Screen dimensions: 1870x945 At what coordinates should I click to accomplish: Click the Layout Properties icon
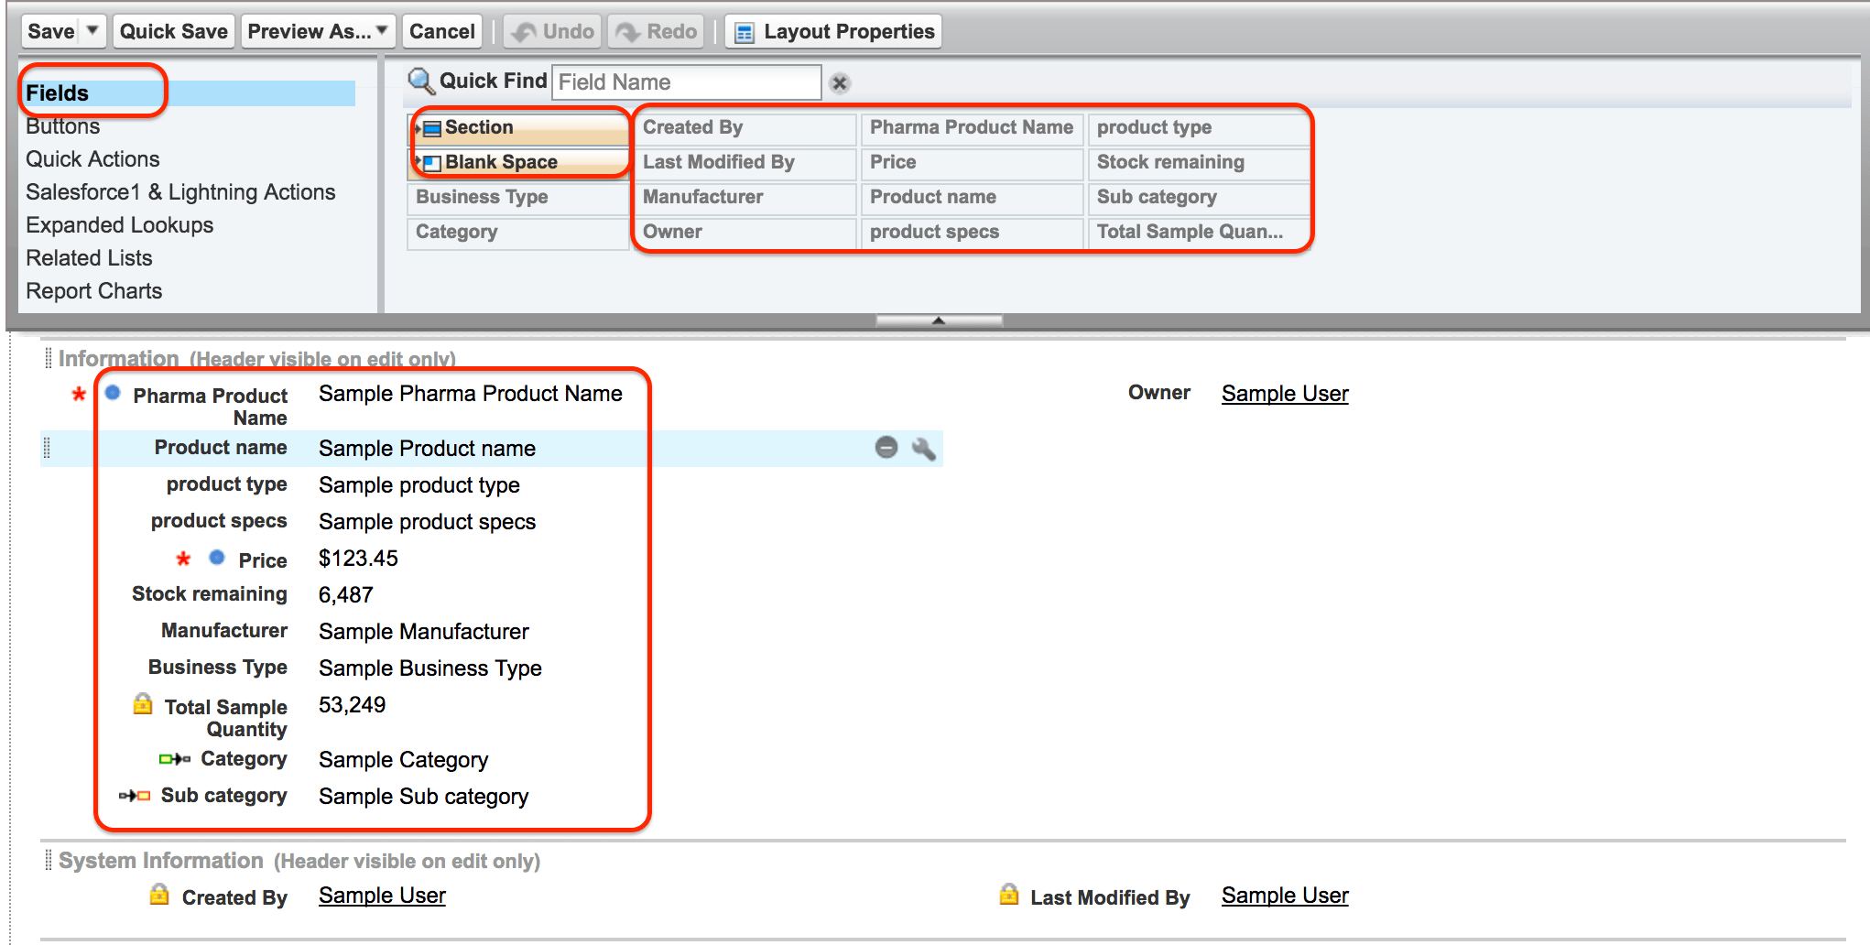[x=745, y=32]
